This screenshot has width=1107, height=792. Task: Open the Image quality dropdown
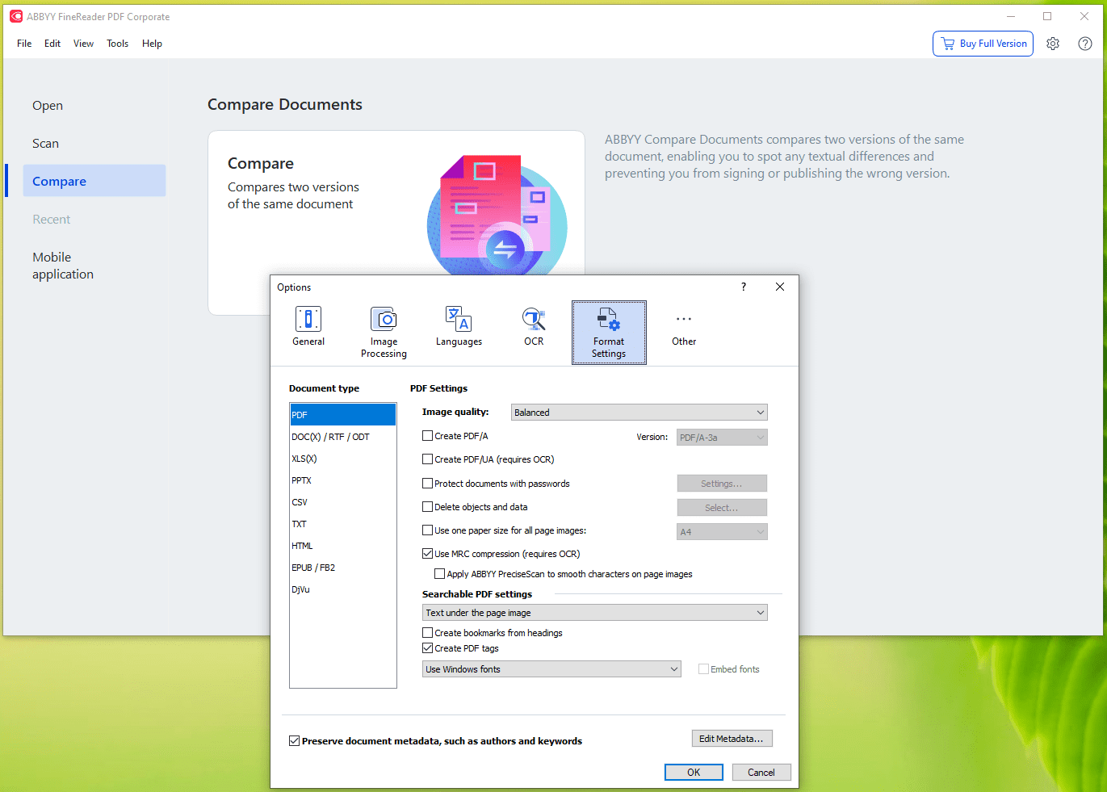click(x=639, y=413)
